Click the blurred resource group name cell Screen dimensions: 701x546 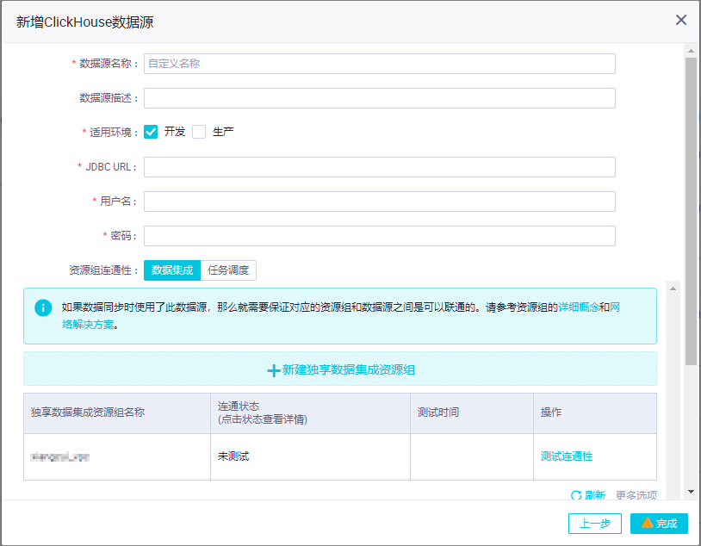[117, 456]
